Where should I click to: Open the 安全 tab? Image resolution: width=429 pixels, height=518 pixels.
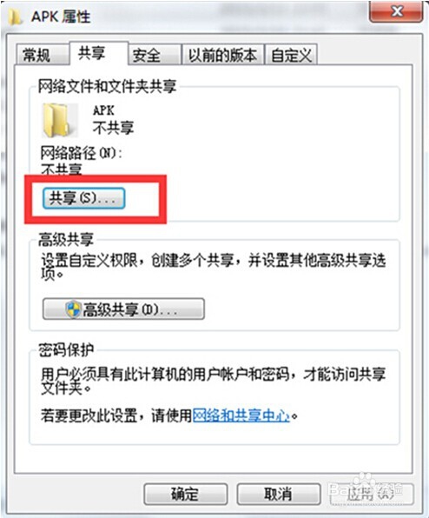pos(155,55)
